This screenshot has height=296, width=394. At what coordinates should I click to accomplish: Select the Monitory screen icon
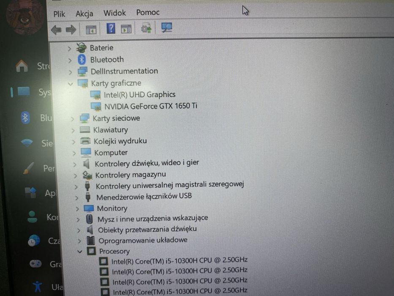coord(89,208)
